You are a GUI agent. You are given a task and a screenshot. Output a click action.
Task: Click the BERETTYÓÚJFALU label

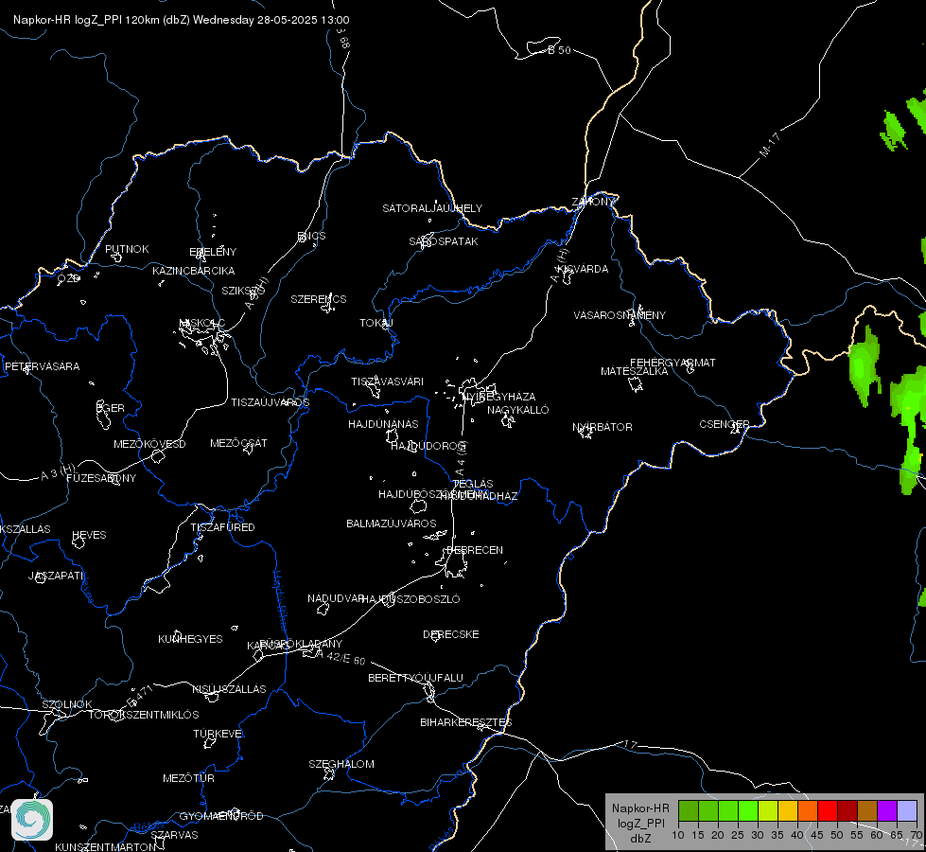pos(416,678)
